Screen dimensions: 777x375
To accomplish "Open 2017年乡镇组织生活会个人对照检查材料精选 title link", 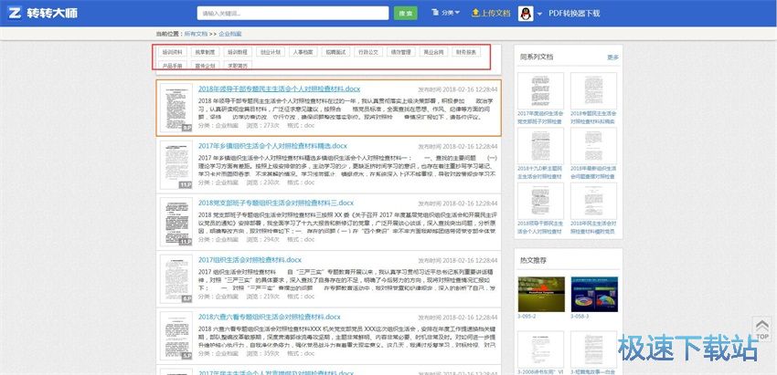I will click(x=272, y=146).
